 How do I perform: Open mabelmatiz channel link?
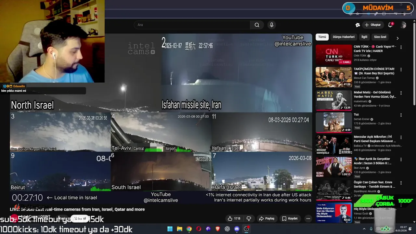361,101
